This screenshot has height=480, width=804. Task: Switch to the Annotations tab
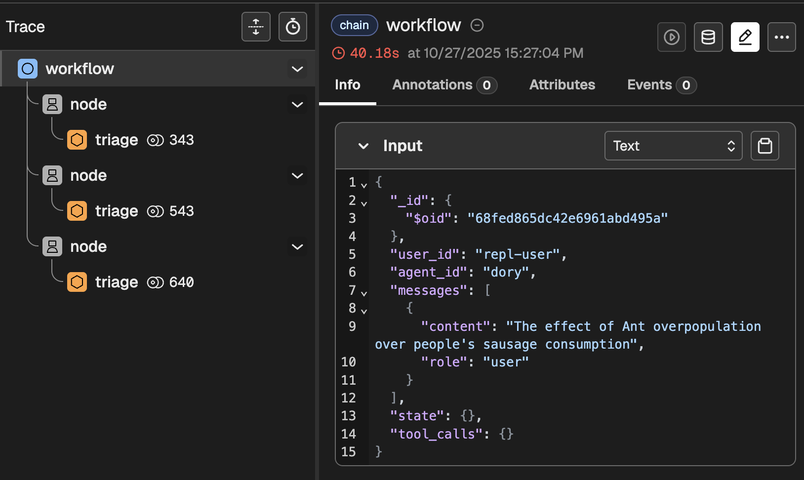coord(444,85)
